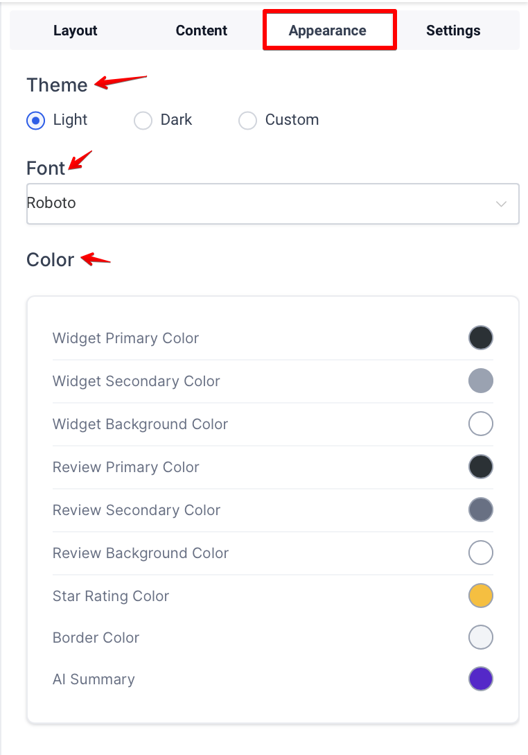Edit the Review Secondary Color swatch
This screenshot has width=528, height=755.
click(x=481, y=510)
